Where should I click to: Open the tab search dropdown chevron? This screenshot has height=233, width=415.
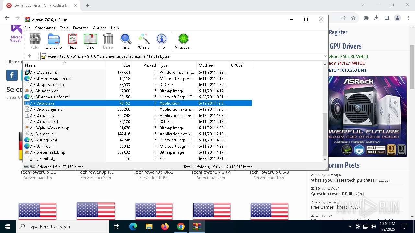(x=363, y=5)
